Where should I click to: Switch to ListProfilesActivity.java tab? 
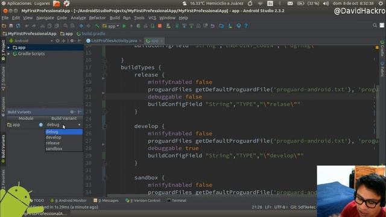114,41
